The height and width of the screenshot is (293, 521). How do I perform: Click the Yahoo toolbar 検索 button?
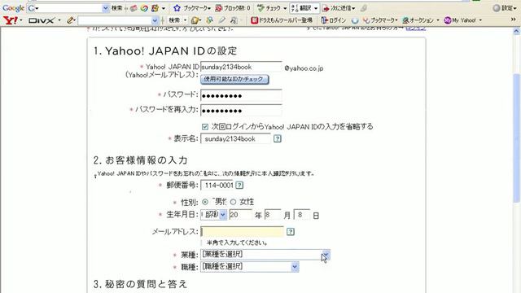[174, 20]
